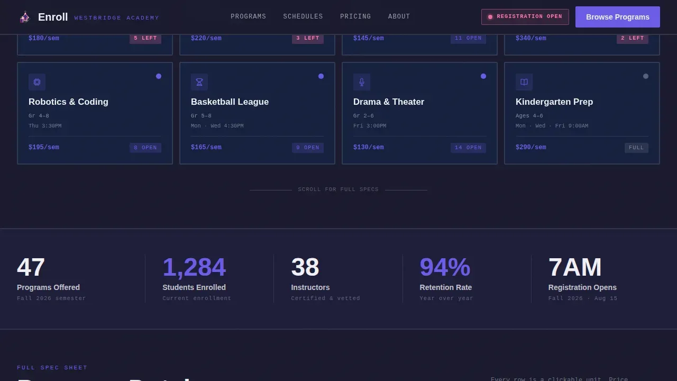The image size is (677, 381).
Task: Open the Drama & Theater card title
Action: pos(389,102)
